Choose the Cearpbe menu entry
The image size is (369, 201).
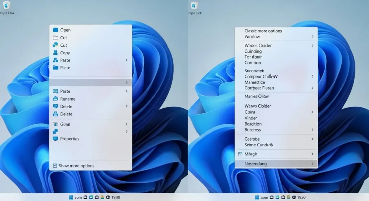point(276,139)
